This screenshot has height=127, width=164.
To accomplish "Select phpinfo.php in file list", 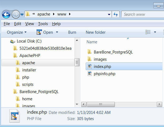I will 104,74.
